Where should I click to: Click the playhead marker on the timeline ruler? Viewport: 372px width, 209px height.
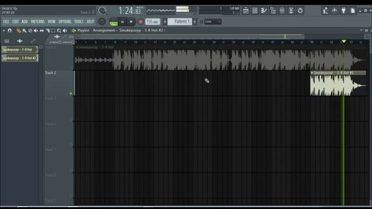click(x=344, y=42)
